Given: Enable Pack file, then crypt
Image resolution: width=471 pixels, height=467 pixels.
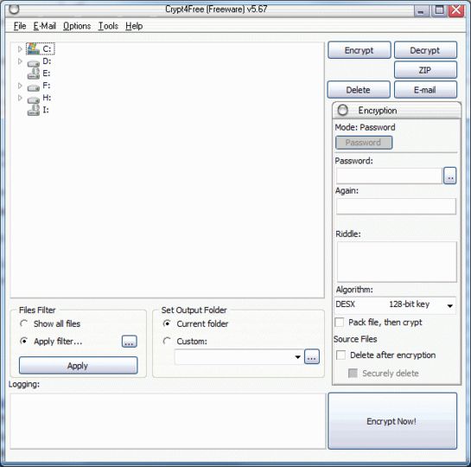Looking at the screenshot, I should pyautogui.click(x=340, y=323).
